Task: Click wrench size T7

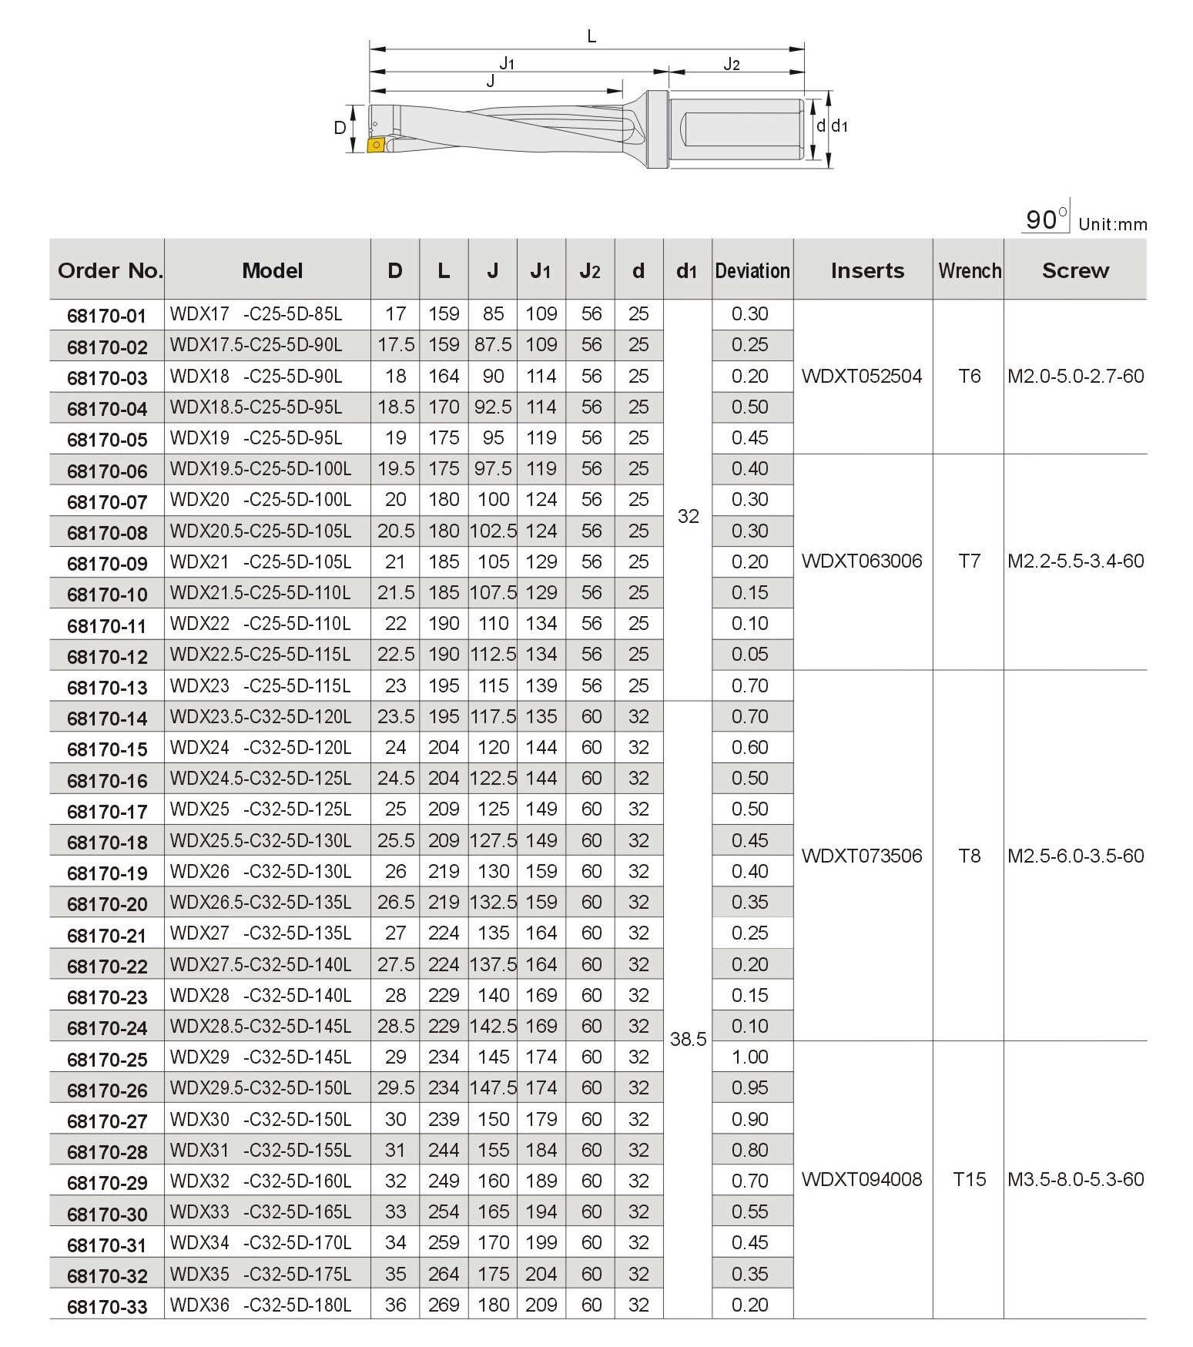Action: point(969,561)
